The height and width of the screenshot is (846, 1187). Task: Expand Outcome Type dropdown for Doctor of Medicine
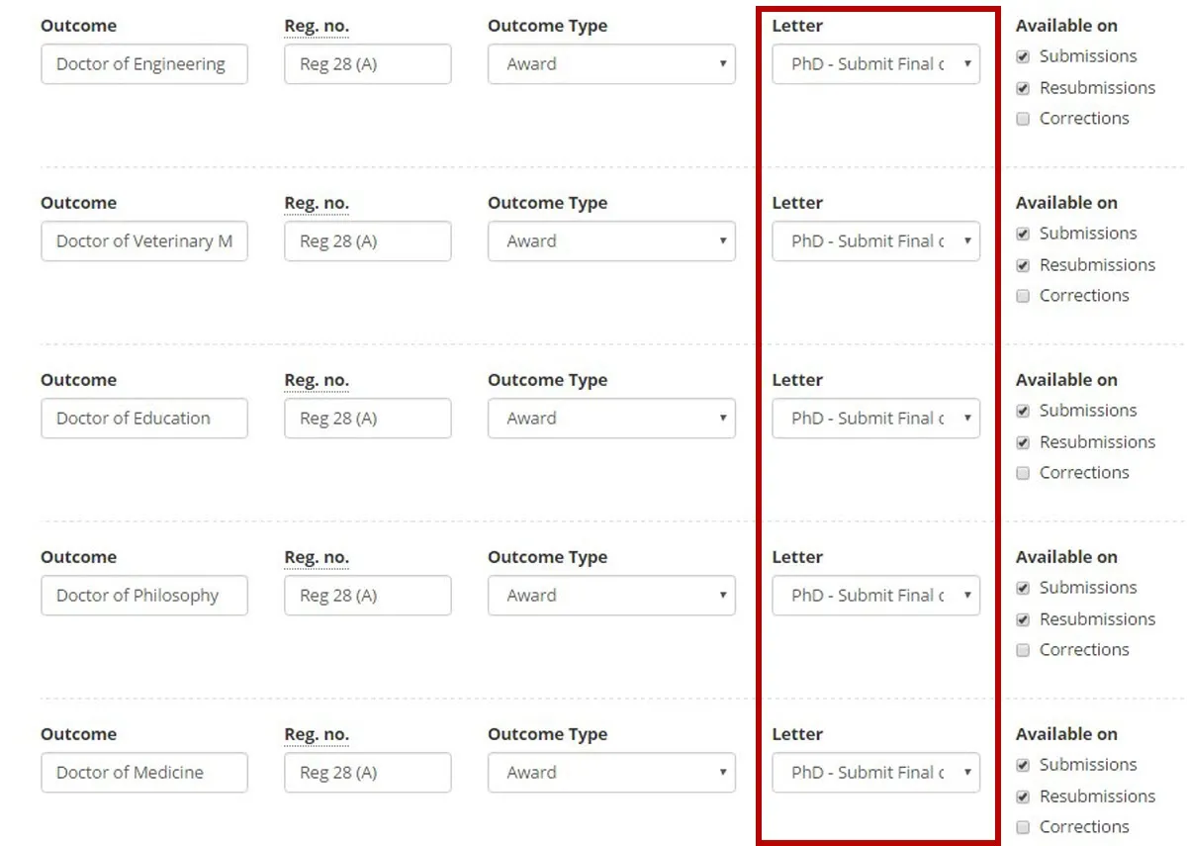click(610, 772)
